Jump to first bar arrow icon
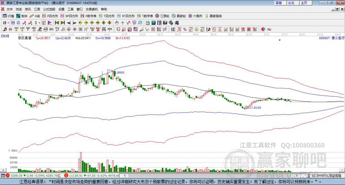The image size is (345, 185). coord(57,23)
